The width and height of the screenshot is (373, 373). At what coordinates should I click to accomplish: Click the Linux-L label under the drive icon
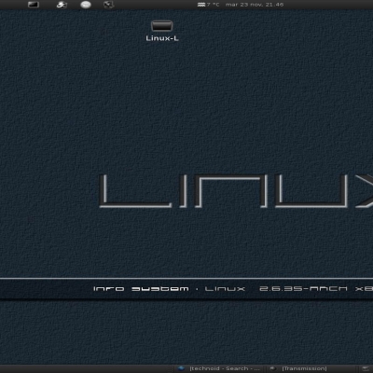(x=162, y=38)
